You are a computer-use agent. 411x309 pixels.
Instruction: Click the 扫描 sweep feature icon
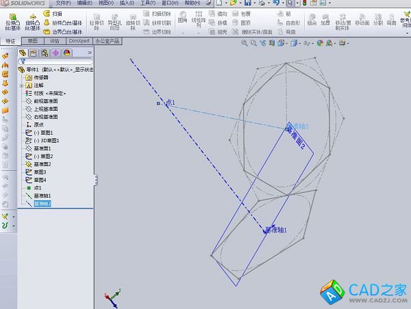pyautogui.click(x=56, y=14)
